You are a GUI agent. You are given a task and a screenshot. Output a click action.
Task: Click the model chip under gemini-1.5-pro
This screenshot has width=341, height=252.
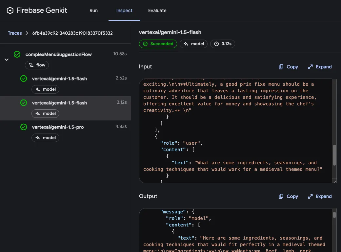click(45, 138)
